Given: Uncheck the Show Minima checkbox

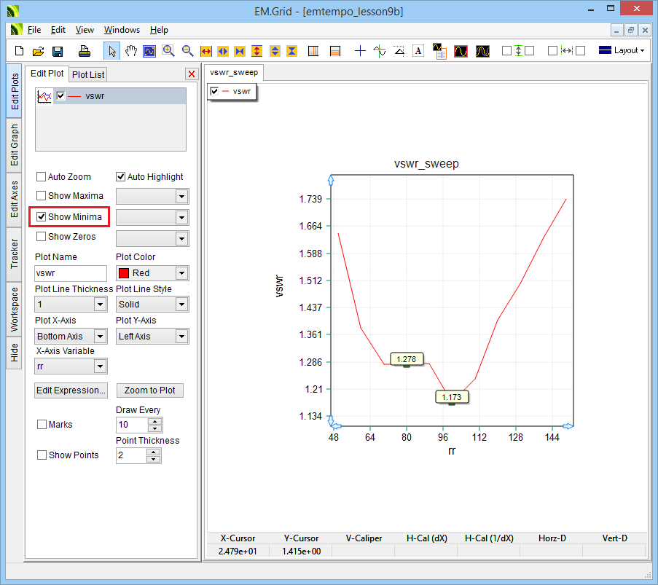Looking at the screenshot, I should tap(42, 217).
